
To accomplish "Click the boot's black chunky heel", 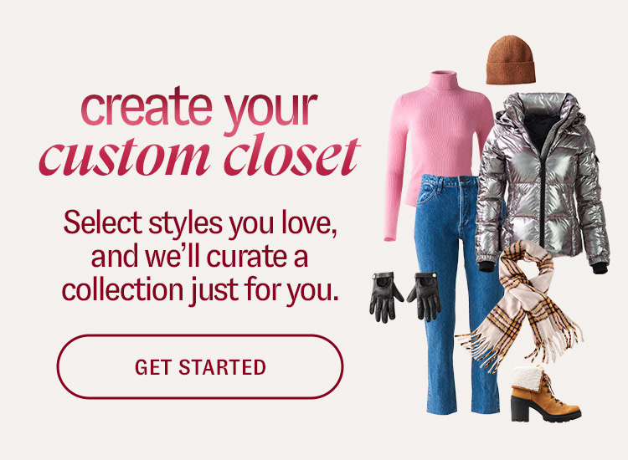I will (x=520, y=408).
